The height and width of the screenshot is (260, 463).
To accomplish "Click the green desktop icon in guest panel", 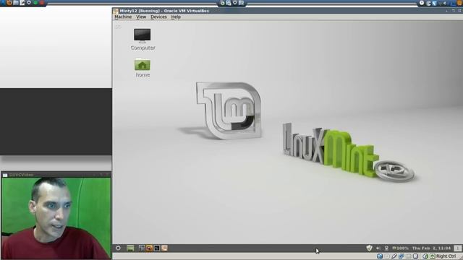I will [130, 248].
